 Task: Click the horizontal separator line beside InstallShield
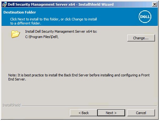89,106
